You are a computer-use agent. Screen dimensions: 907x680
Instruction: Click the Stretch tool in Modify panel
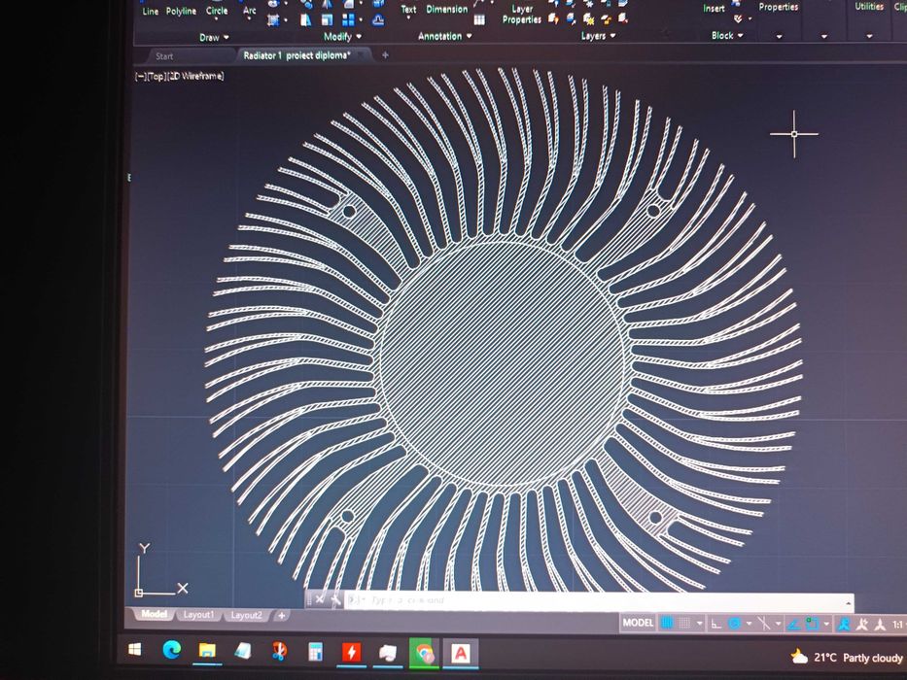pos(306,20)
